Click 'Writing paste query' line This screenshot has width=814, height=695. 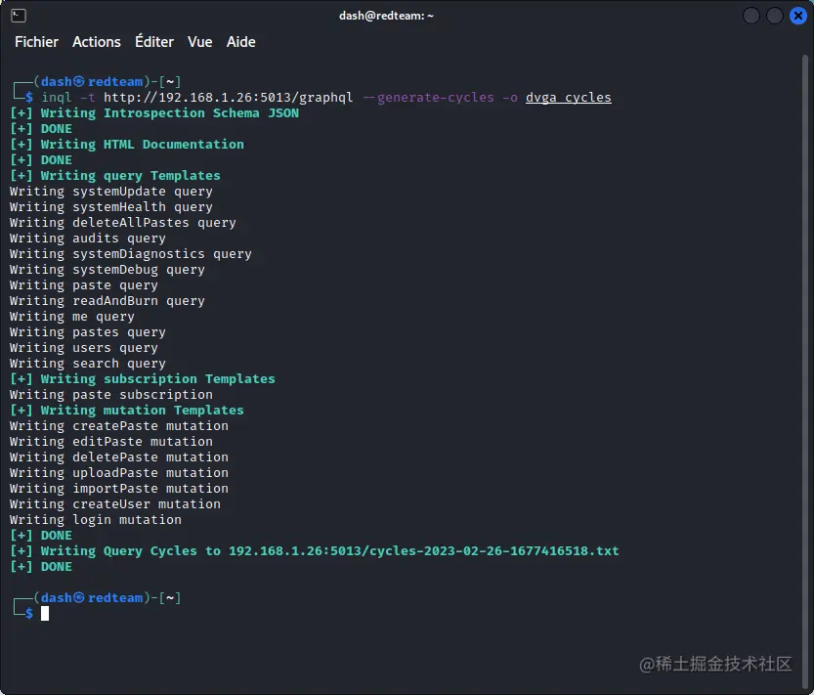[84, 285]
